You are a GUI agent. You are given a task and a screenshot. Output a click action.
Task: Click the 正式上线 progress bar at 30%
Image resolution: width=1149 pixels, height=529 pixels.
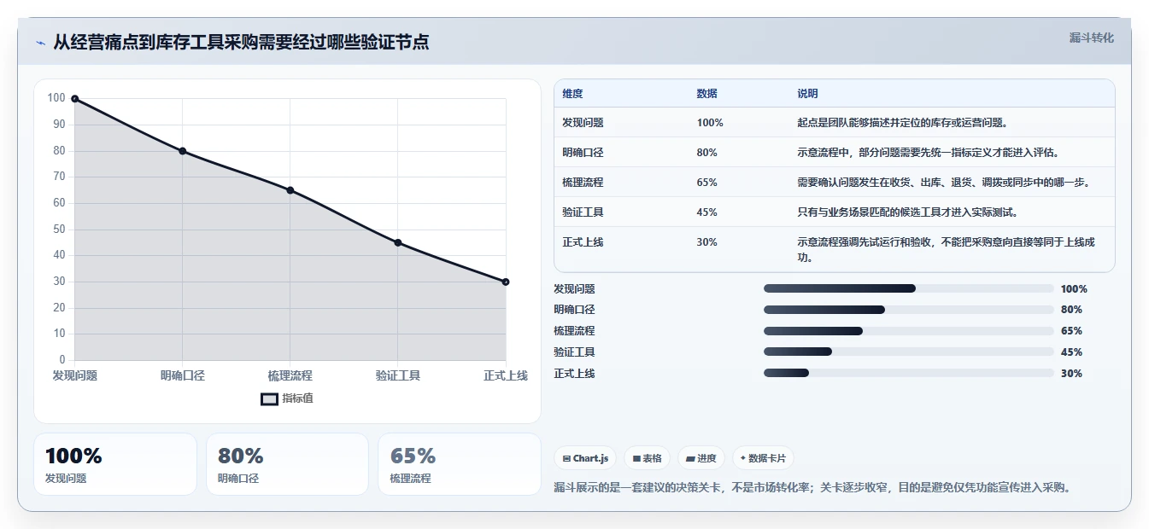[909, 373]
